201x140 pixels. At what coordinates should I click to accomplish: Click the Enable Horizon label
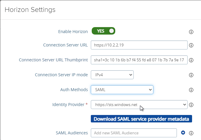(x=73, y=32)
